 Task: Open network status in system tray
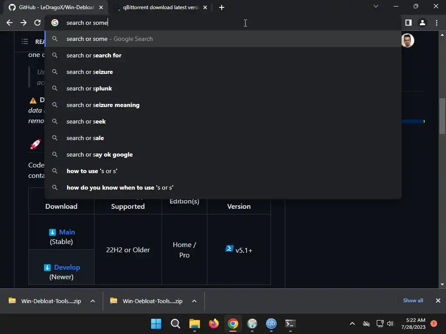[380, 324]
